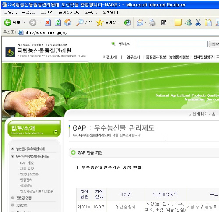Click the 검색 search submit button
This screenshot has height=212, width=219.
coord(214,44)
